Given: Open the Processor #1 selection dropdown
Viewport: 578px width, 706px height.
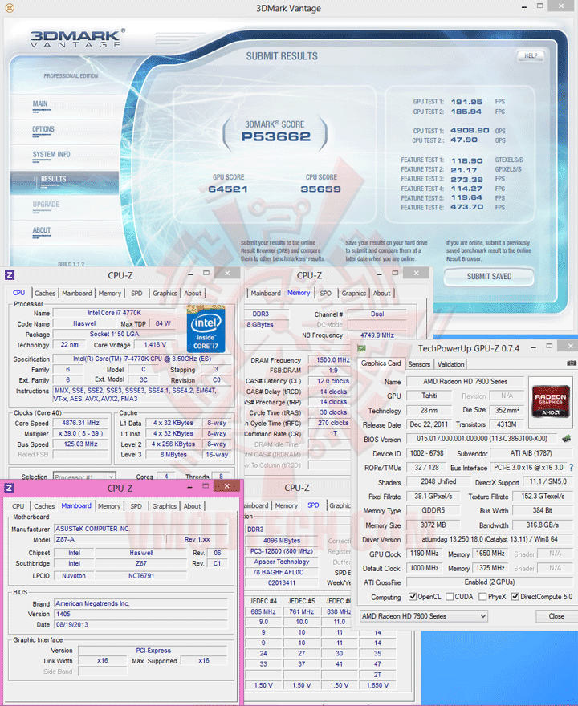Looking at the screenshot, I should point(84,477).
